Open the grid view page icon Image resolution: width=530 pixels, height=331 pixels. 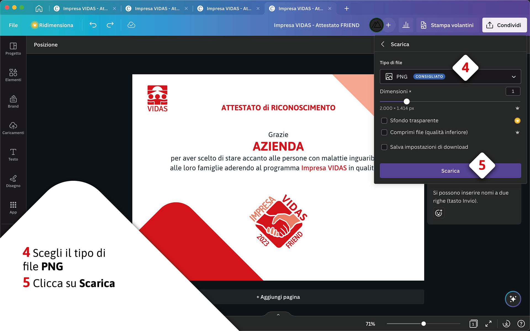point(473,324)
